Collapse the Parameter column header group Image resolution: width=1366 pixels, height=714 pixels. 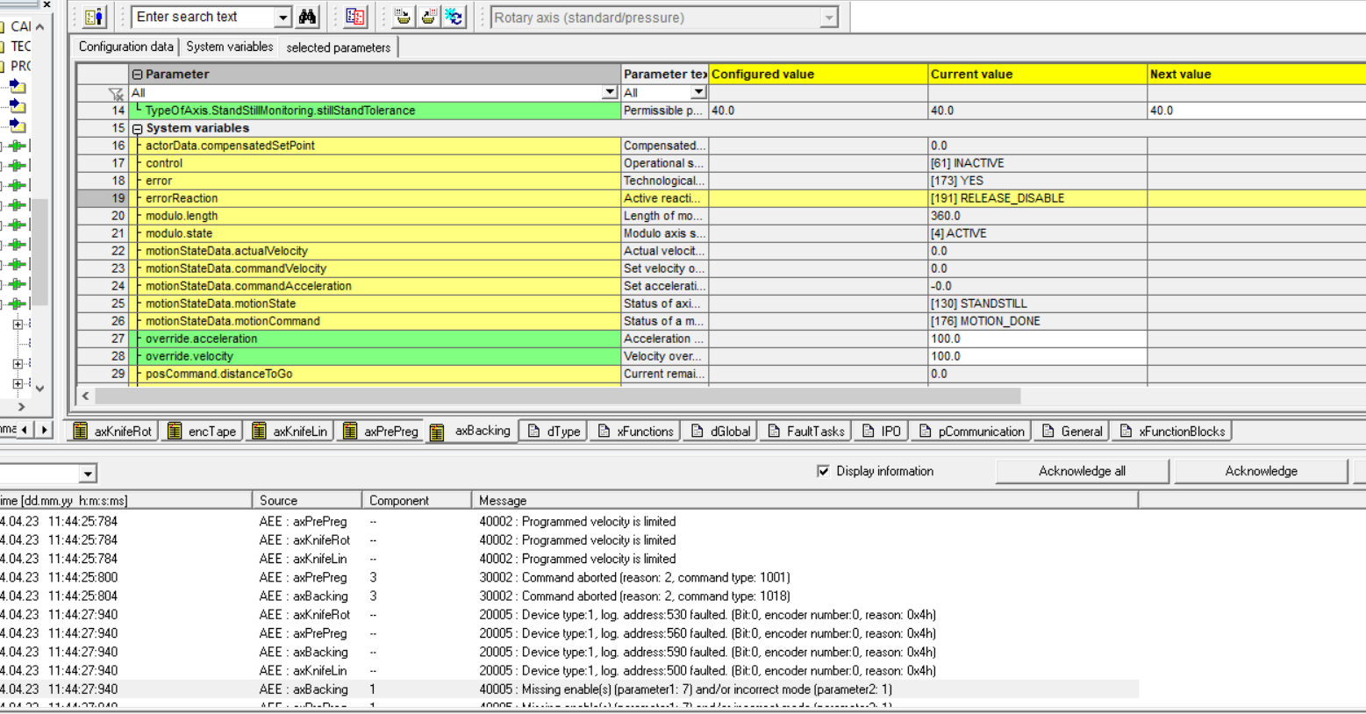138,75
